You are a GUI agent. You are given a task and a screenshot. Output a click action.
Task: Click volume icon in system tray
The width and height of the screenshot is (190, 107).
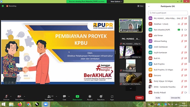click(x=172, y=104)
